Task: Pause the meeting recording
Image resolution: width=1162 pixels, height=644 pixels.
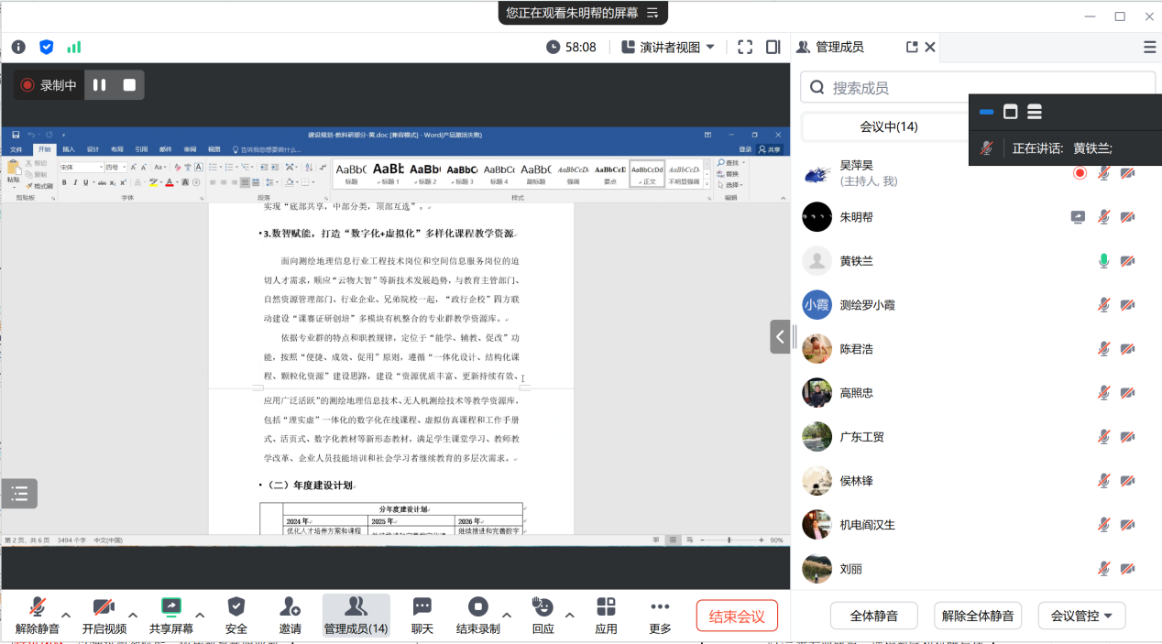Action: 99,85
